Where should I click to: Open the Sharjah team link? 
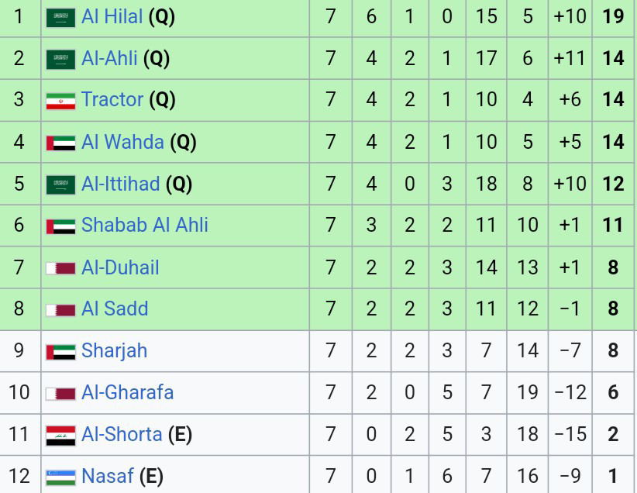[114, 350]
